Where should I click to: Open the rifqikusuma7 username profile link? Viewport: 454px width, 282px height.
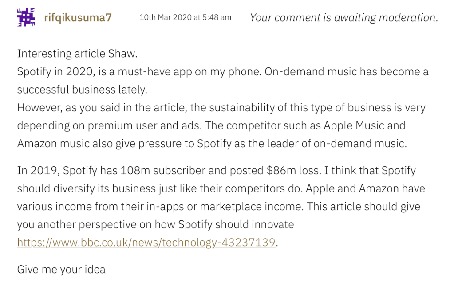(78, 18)
